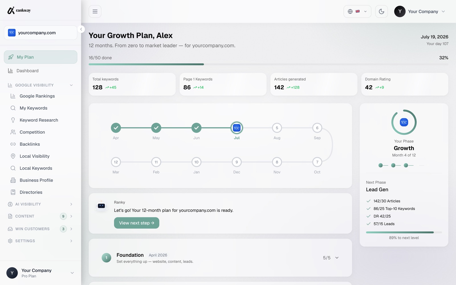Open the Competition page

pos(40,132)
